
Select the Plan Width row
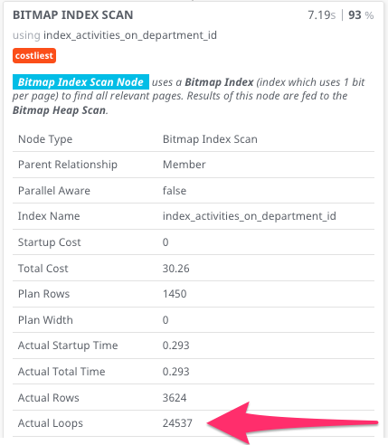[x=194, y=320]
